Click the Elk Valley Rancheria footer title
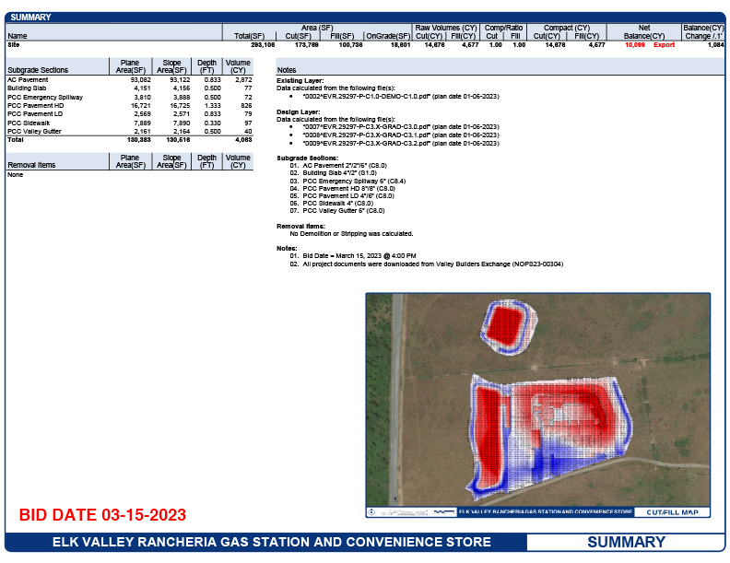Screen dimensions: 730x563 [x=271, y=542]
